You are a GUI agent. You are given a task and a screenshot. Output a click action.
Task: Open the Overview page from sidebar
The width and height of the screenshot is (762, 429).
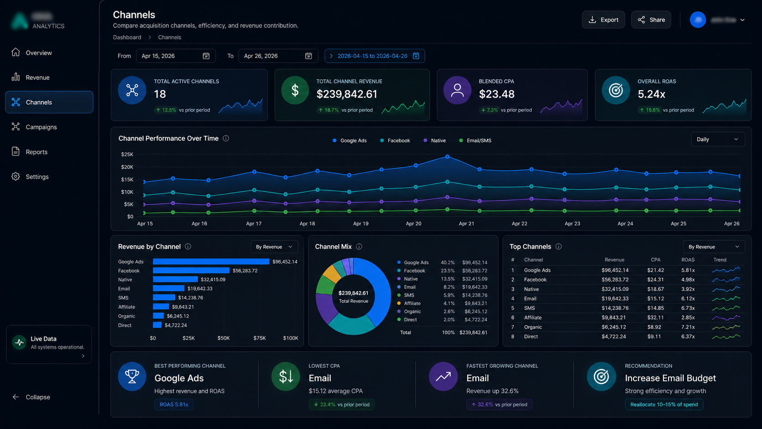(49, 53)
